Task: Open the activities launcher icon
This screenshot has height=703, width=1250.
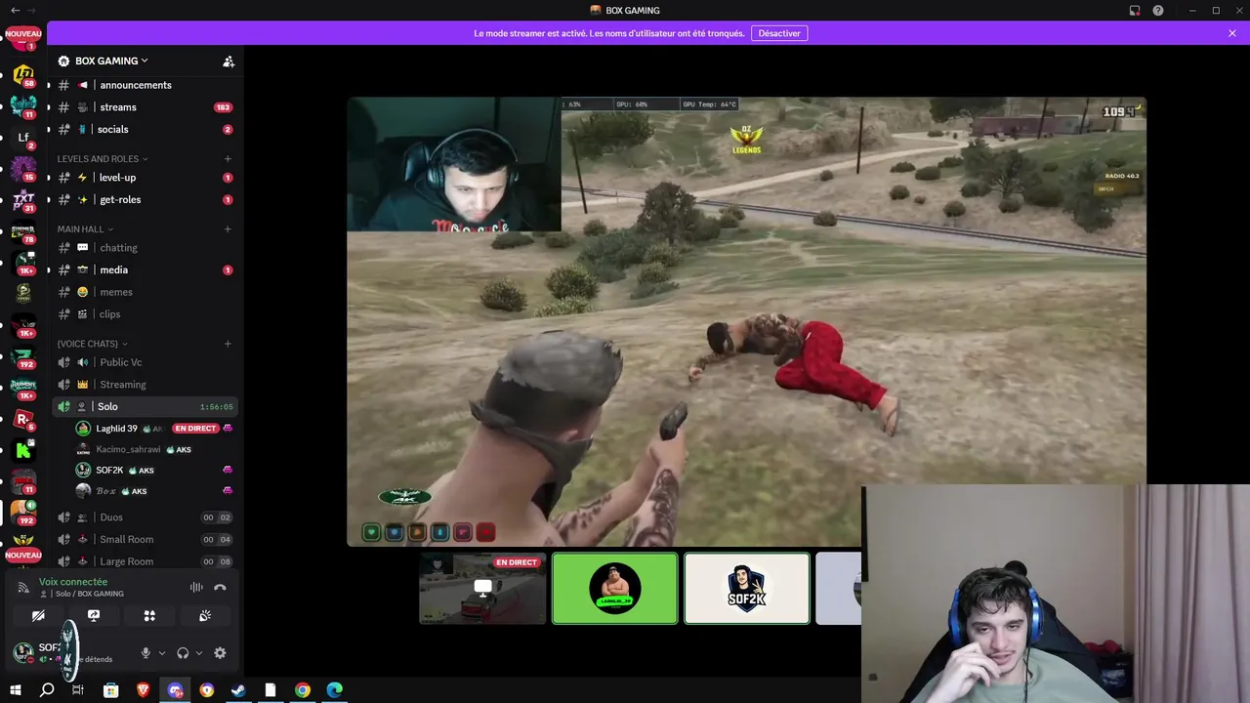Action: pos(149,616)
